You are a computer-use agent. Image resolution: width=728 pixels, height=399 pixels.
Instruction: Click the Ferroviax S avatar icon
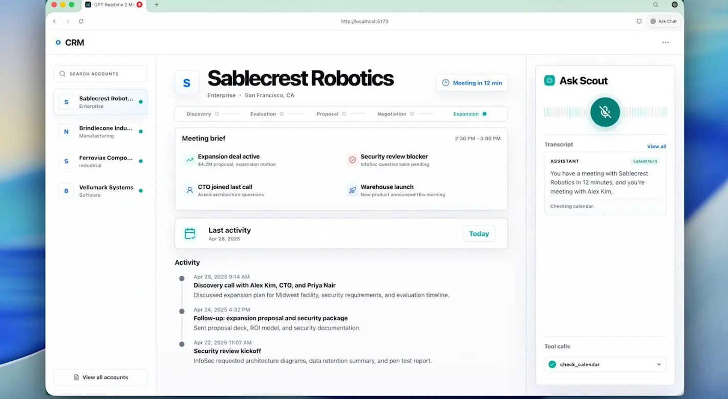pyautogui.click(x=66, y=161)
